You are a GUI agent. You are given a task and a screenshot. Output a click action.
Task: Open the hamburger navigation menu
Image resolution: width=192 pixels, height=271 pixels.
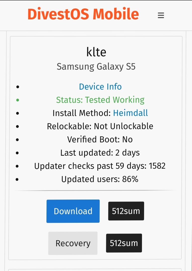[x=161, y=15]
